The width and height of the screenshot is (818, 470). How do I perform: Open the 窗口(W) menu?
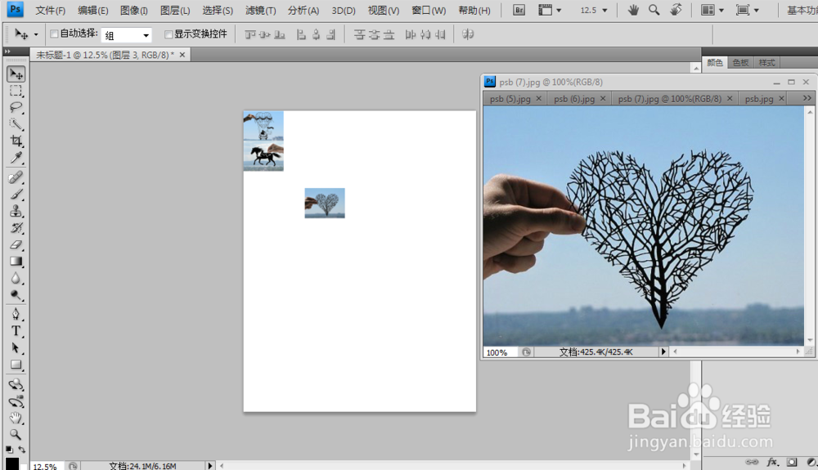coord(429,11)
